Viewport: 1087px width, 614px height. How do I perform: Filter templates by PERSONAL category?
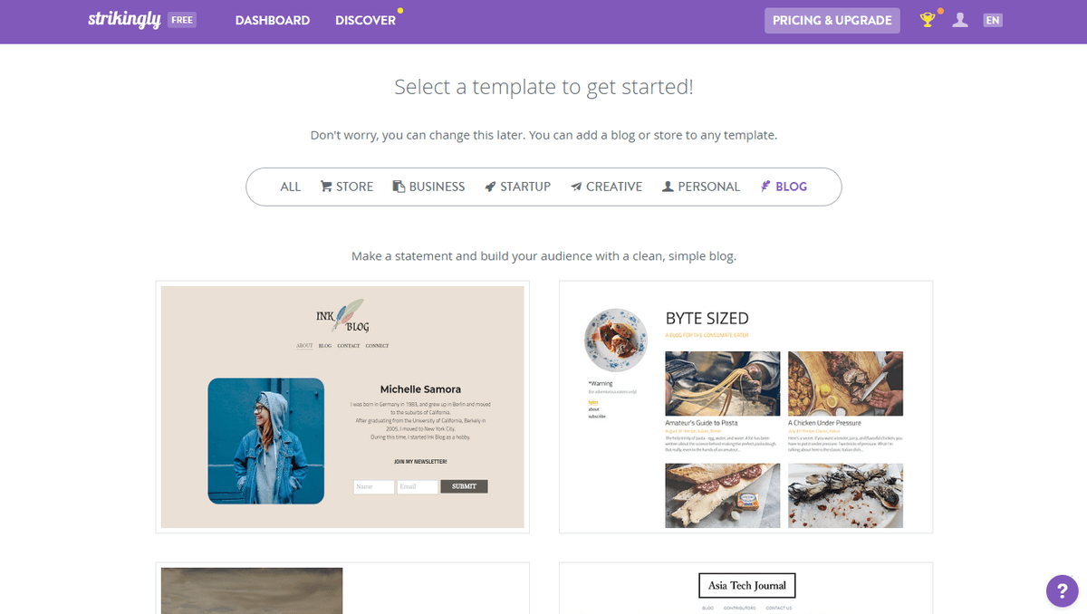(x=701, y=187)
